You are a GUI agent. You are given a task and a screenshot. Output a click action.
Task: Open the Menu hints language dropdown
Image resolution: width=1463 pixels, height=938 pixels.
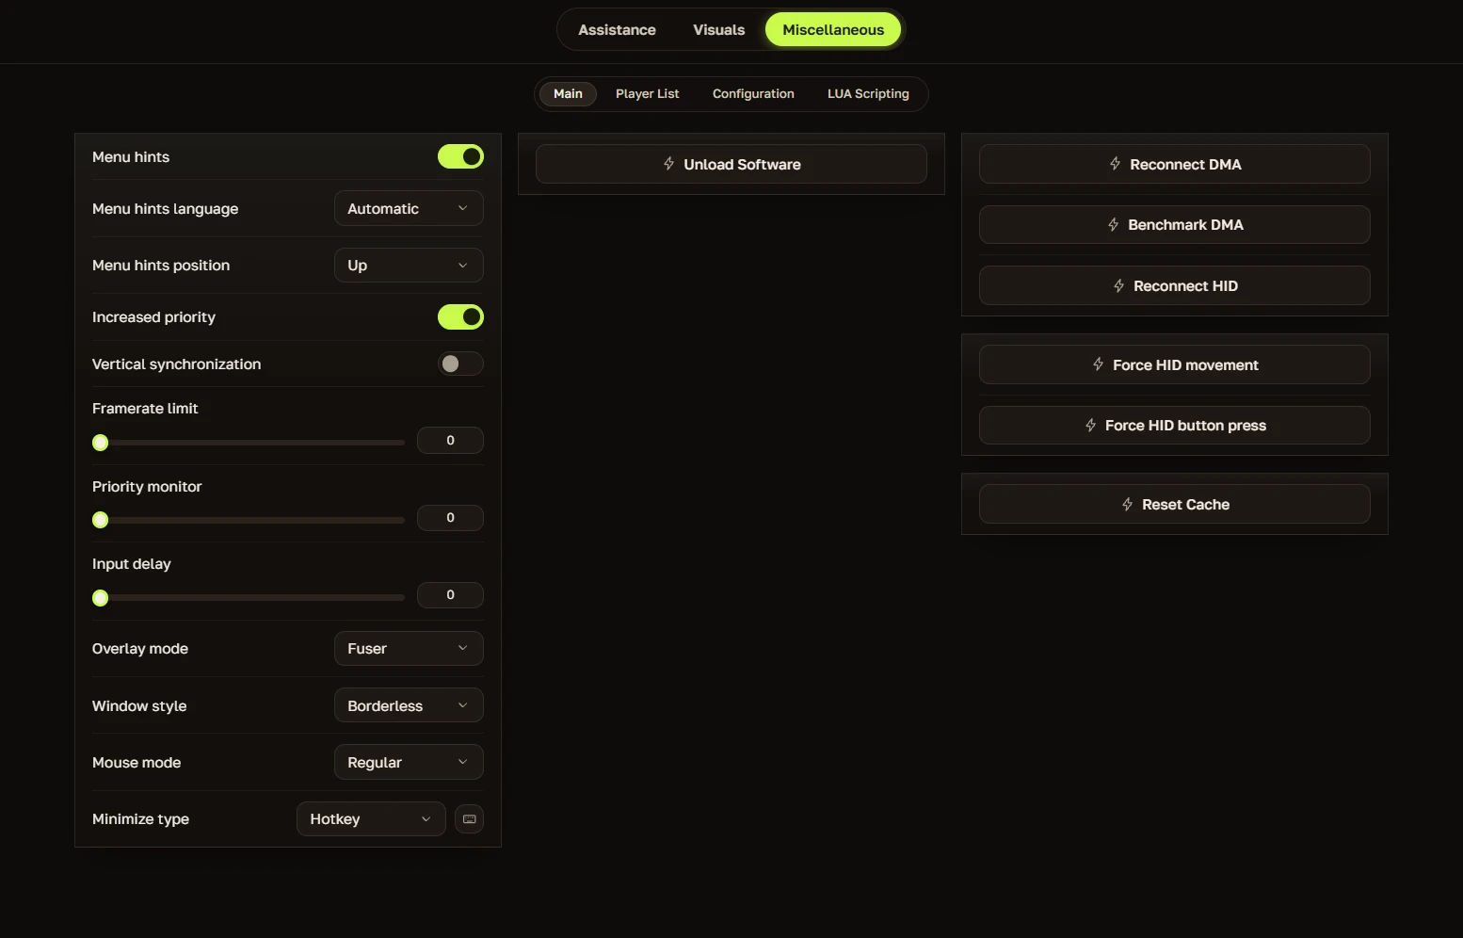point(409,208)
